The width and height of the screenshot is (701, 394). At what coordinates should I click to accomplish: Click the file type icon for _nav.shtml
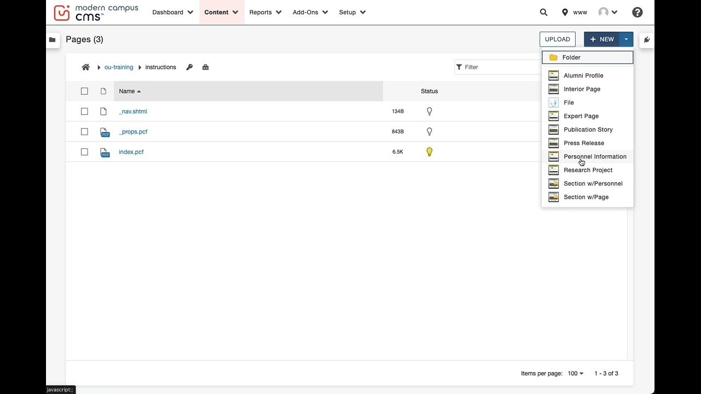(x=104, y=111)
